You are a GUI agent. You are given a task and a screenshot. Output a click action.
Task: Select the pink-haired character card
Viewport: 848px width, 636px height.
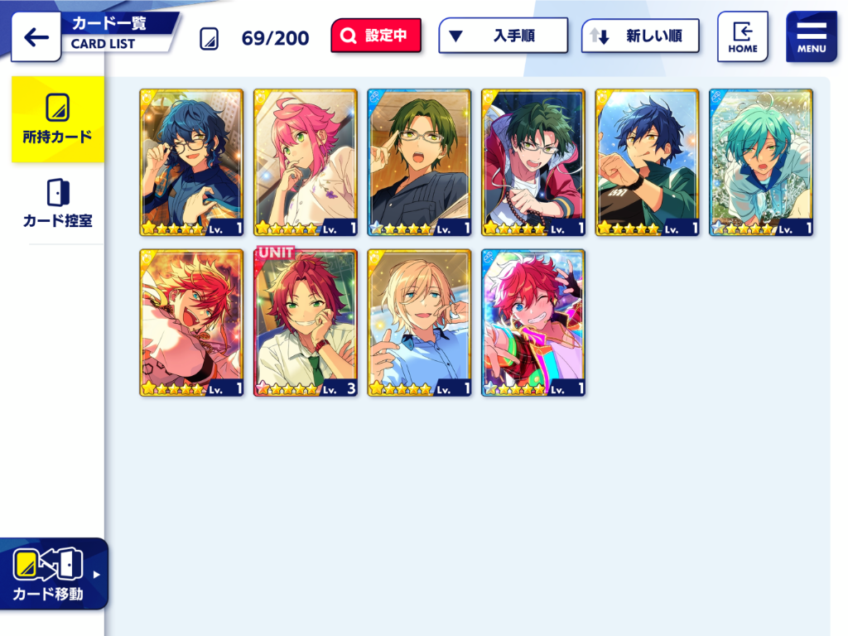point(306,162)
